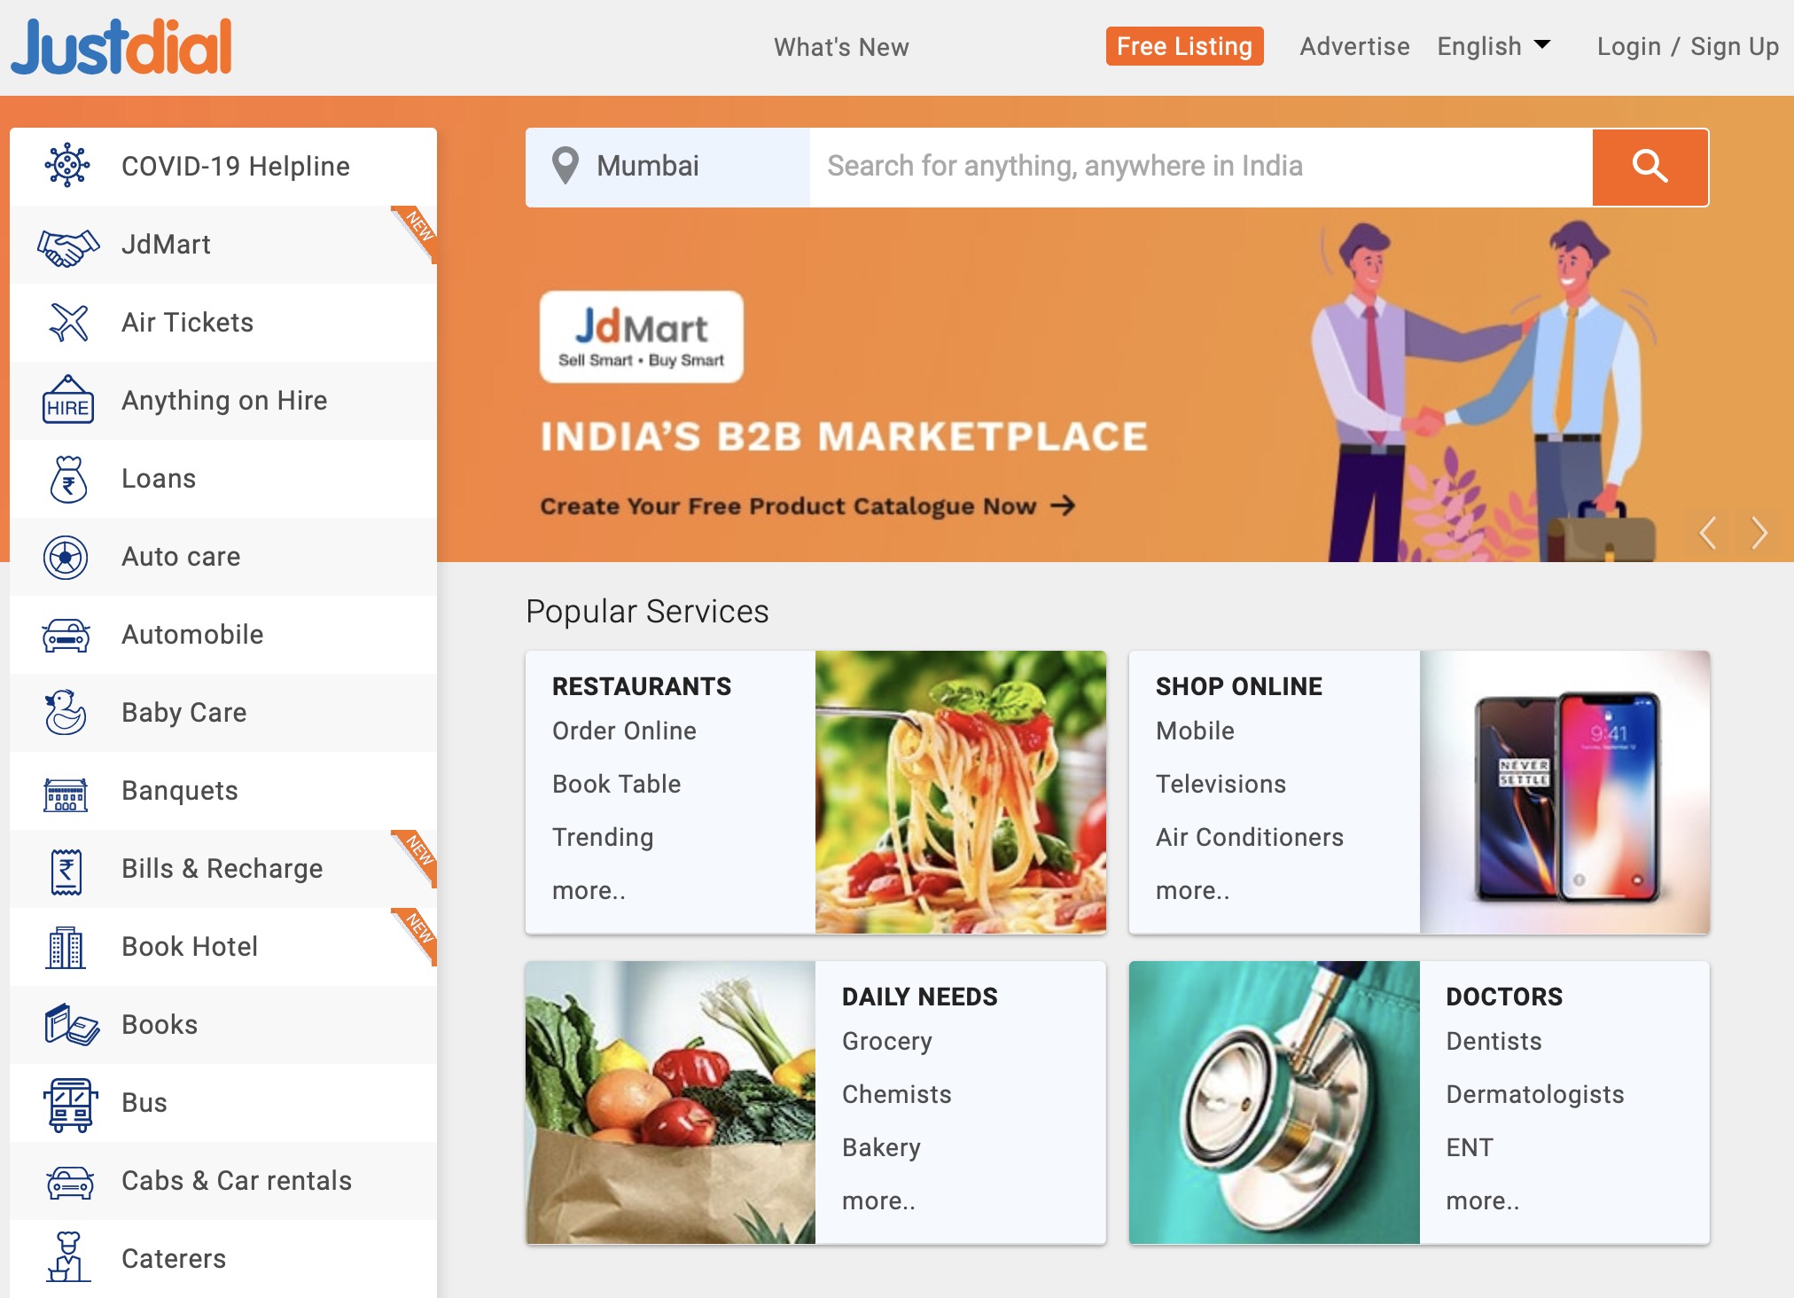
Task: Click the Free Listing button
Action: (x=1184, y=46)
